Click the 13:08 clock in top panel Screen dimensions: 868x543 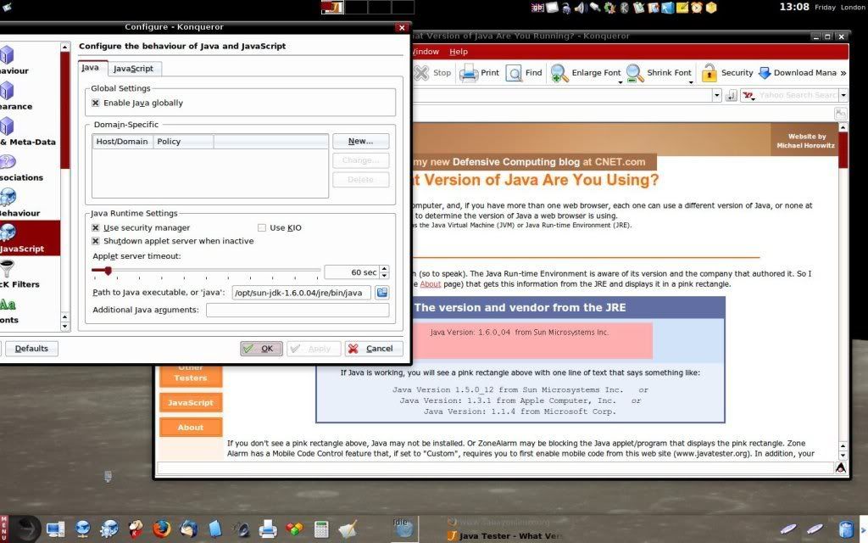click(794, 7)
